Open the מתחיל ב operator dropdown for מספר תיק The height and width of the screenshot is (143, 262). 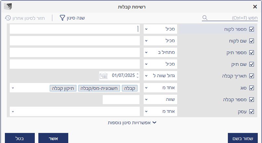tap(160, 53)
